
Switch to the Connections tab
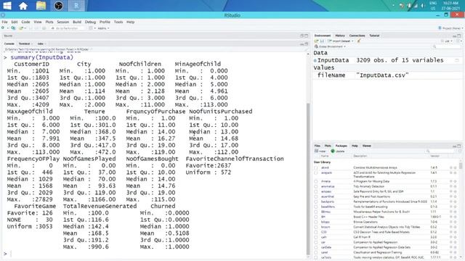(x=357, y=36)
